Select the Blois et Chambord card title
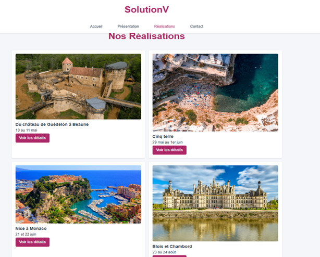The width and height of the screenshot is (320, 257). coord(172,247)
